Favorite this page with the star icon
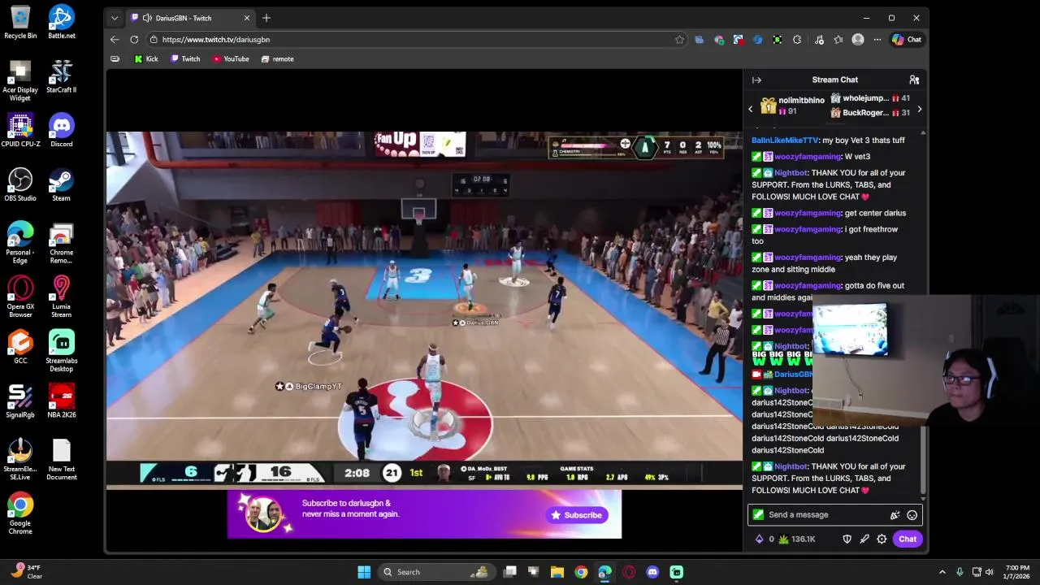 679,39
